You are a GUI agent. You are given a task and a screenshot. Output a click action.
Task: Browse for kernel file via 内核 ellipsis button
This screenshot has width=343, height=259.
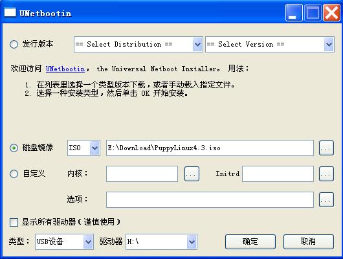pyautogui.click(x=192, y=174)
